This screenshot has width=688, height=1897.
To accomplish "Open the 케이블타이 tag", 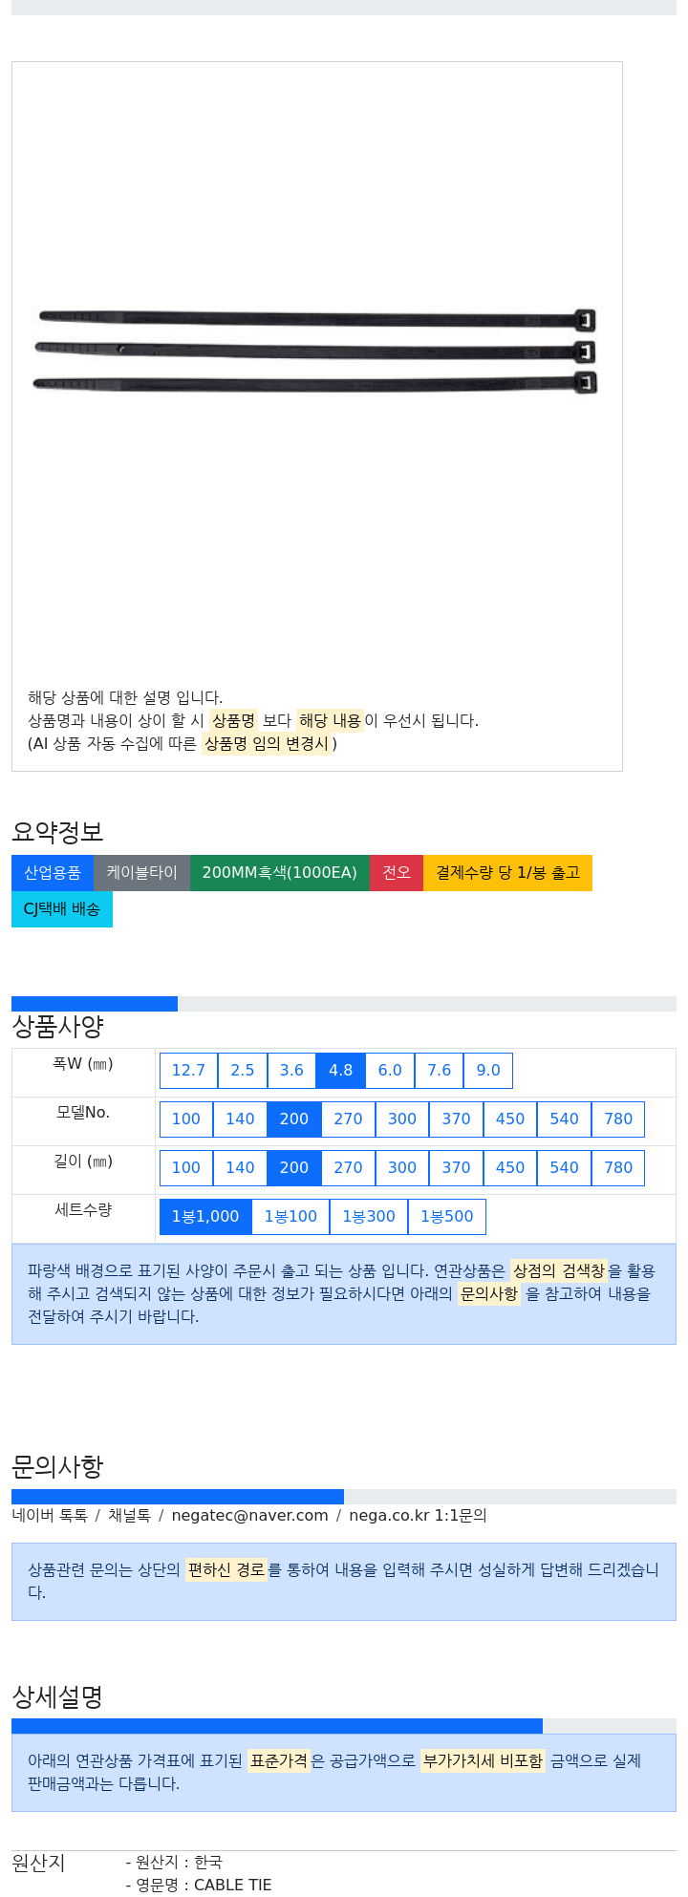I will tap(141, 872).
